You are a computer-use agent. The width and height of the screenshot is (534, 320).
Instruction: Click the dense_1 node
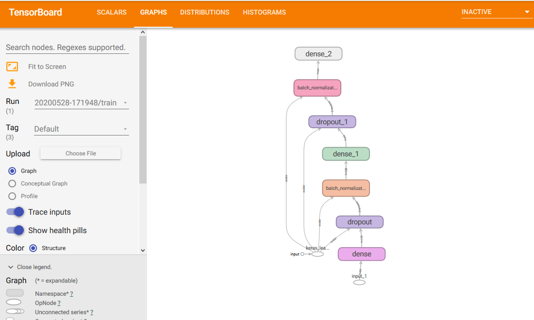tap(346, 154)
